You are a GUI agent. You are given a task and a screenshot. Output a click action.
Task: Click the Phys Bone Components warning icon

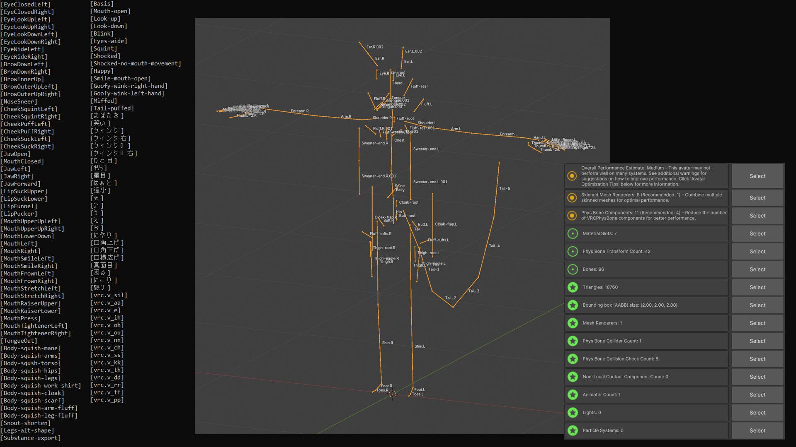[x=572, y=216]
